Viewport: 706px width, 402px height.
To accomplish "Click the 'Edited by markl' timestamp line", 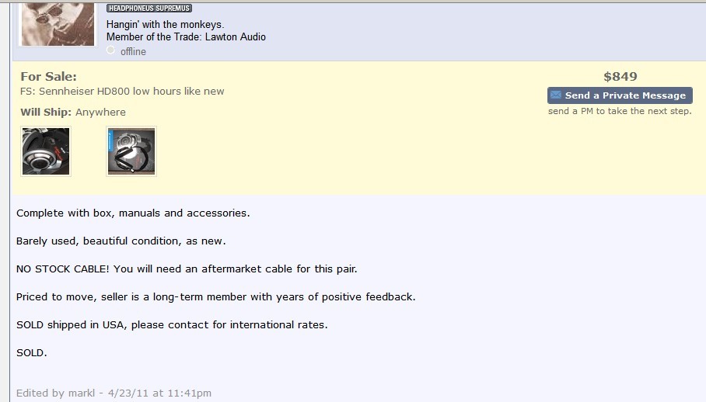I will pyautogui.click(x=114, y=393).
